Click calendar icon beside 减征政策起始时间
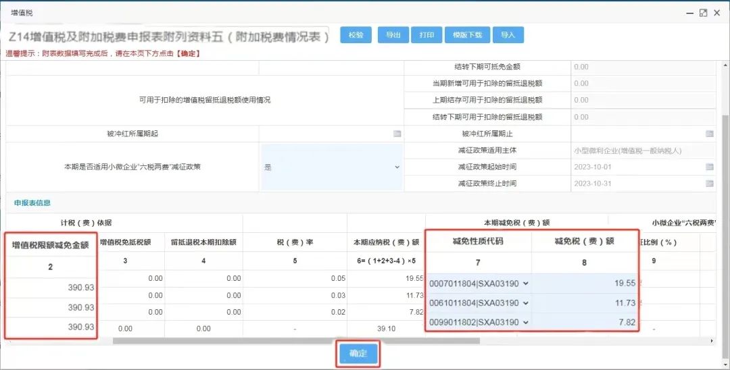 (710, 167)
